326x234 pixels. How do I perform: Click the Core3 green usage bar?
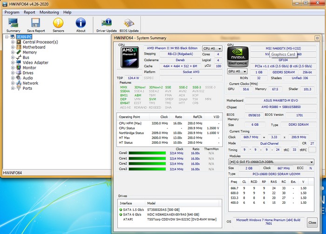coord(147,169)
